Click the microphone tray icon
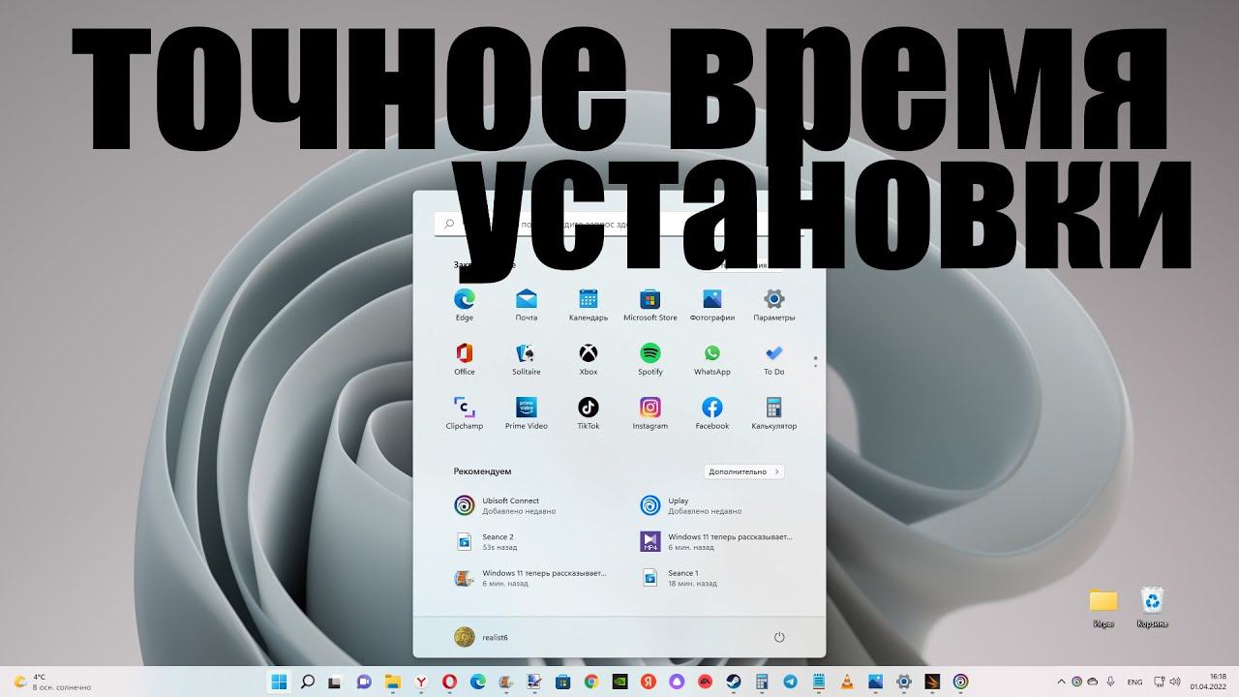The height and width of the screenshot is (697, 1239). [1109, 682]
